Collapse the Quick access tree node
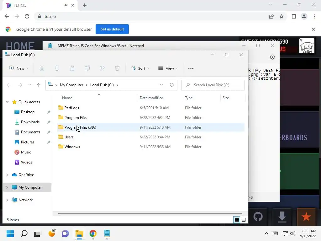Viewport: 321px width, 241px height. tap(7, 102)
